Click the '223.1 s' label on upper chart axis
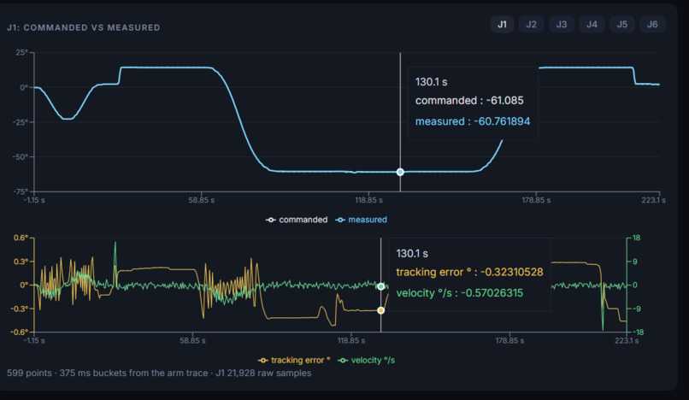 pyautogui.click(x=653, y=201)
